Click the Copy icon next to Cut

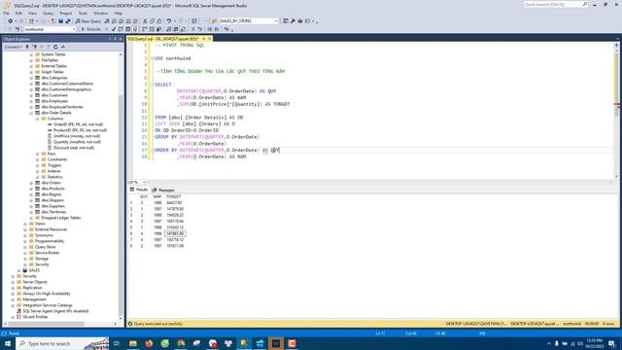tap(153, 21)
